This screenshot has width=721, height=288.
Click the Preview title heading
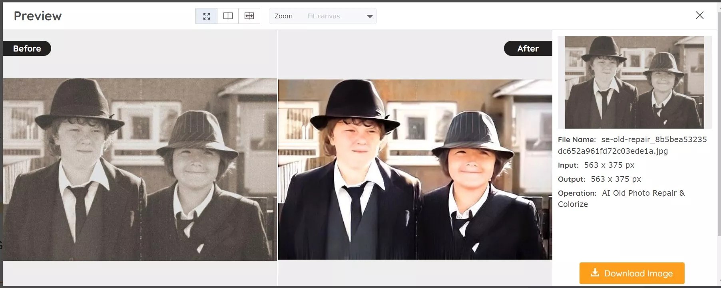(38, 16)
